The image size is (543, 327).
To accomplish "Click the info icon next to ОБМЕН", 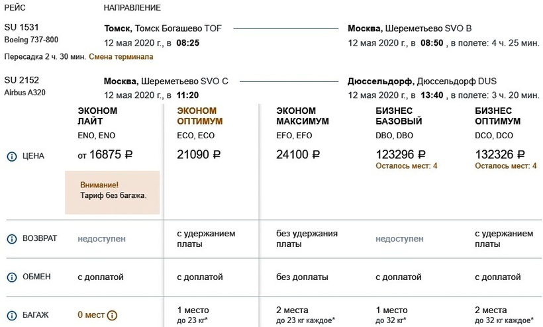I will [x=11, y=277].
